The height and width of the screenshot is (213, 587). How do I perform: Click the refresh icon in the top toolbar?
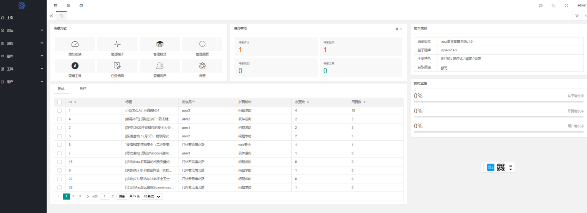(x=81, y=6)
